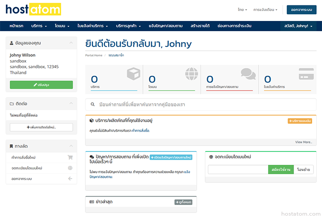Open the โดเมน menu in navigation bar
Viewport: 322px width, 217px height.
(x=62, y=26)
